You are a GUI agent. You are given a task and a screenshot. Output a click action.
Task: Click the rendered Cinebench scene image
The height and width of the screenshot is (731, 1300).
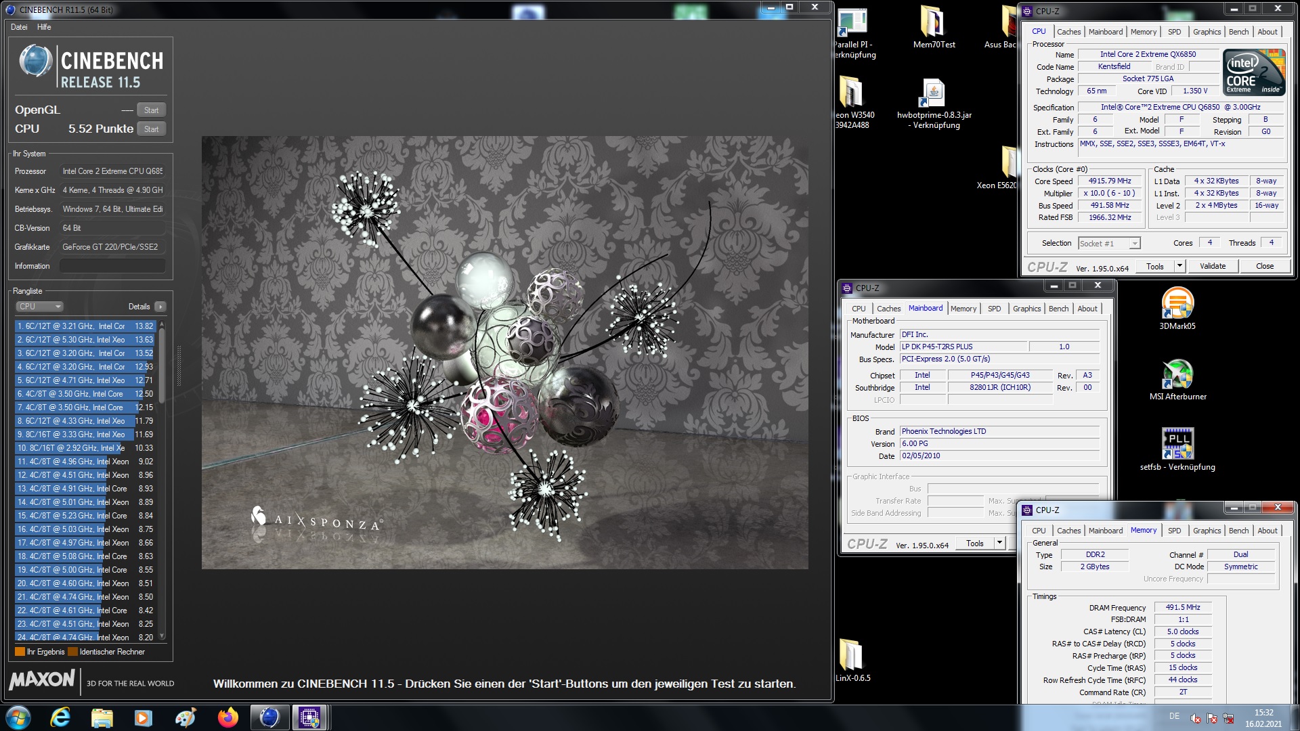[504, 353]
